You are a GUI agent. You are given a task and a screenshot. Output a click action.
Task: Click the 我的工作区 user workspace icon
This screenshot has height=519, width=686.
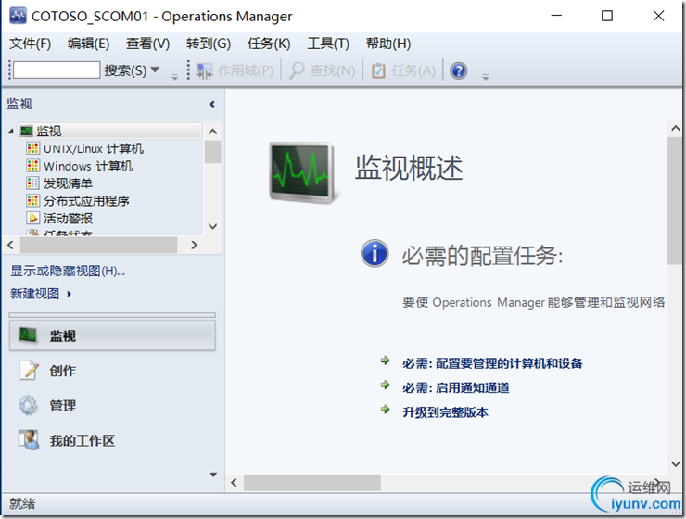click(x=29, y=439)
